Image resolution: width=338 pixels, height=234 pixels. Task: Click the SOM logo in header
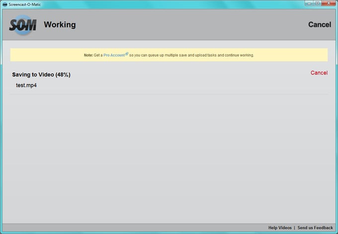[23, 25]
